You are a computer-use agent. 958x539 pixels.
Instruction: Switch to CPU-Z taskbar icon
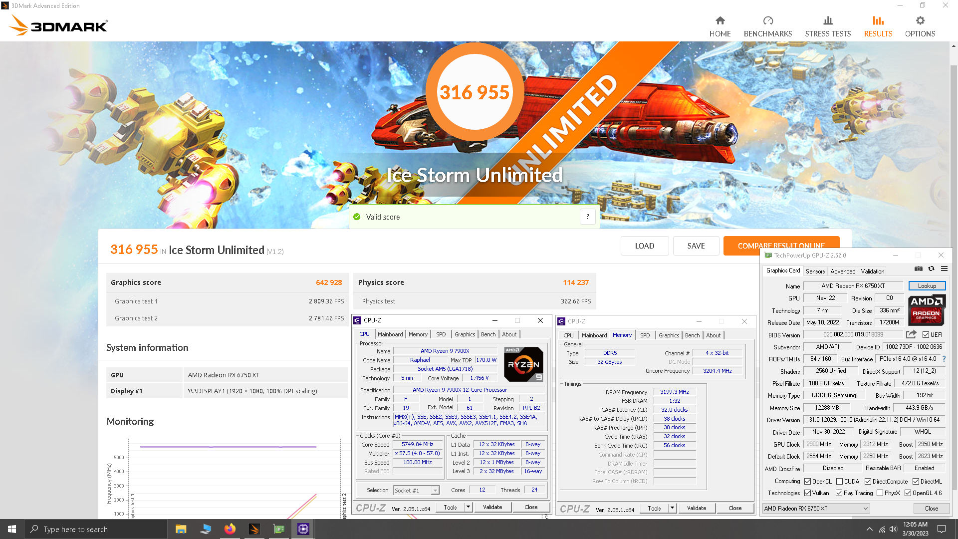coord(303,529)
